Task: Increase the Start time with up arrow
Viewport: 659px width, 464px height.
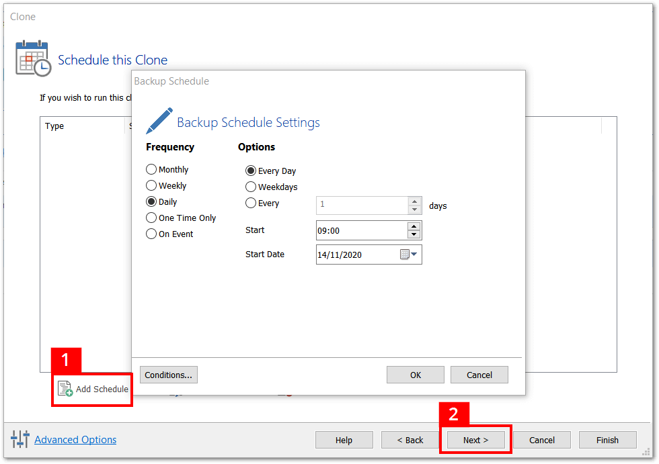Action: tap(414, 226)
